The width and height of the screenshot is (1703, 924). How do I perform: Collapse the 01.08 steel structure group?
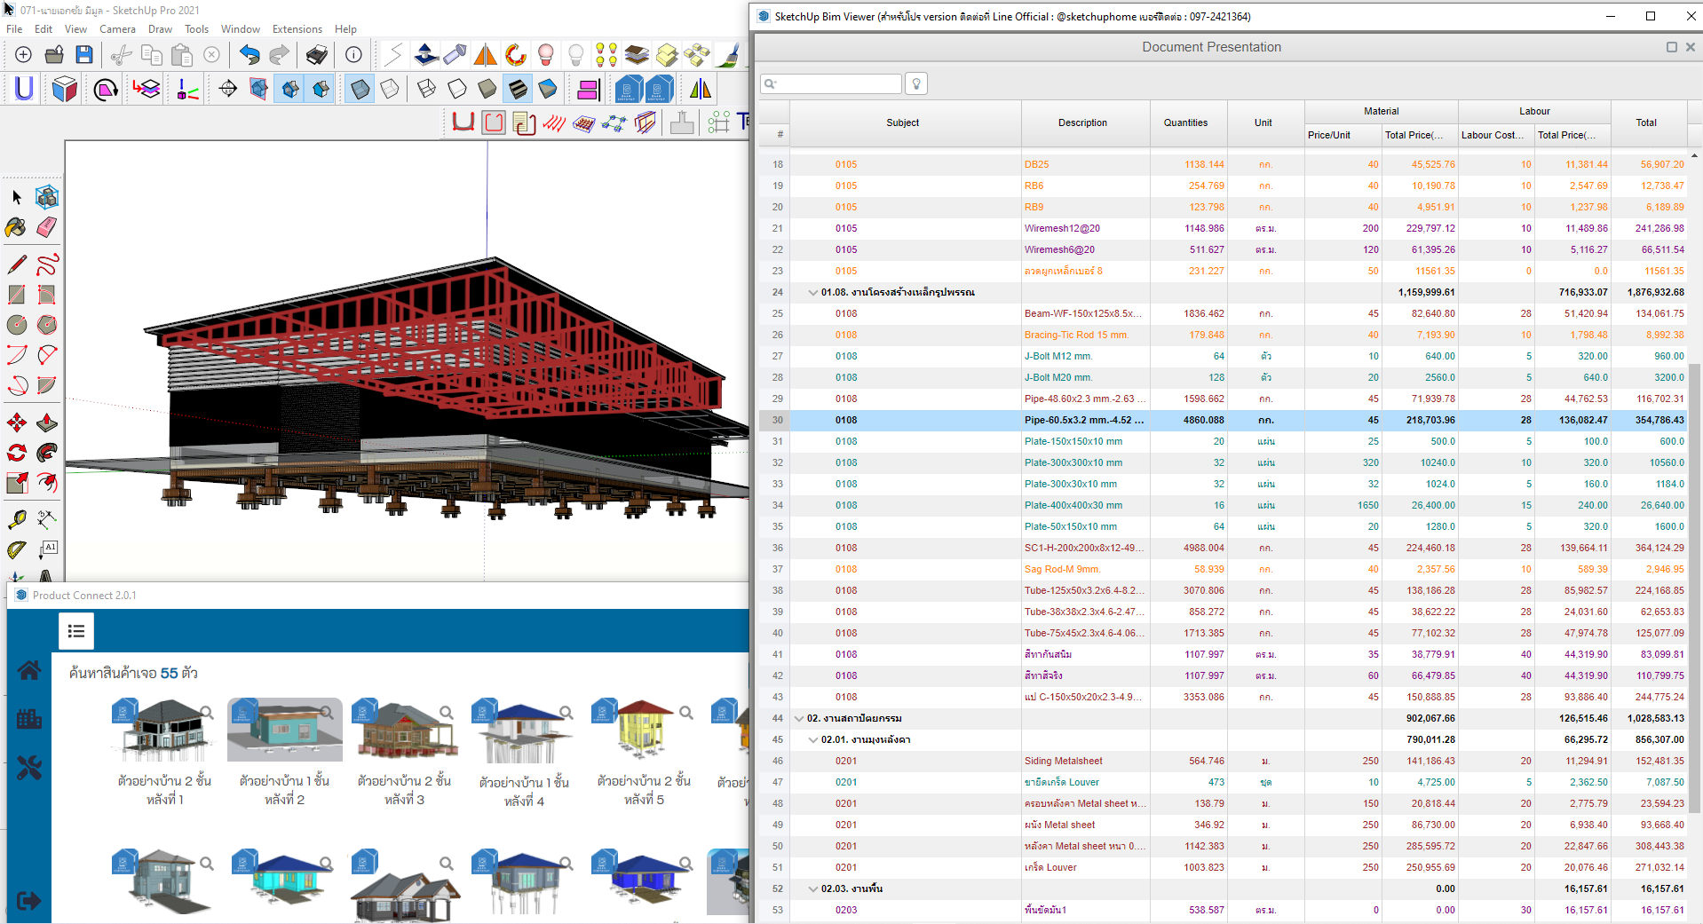tap(812, 292)
